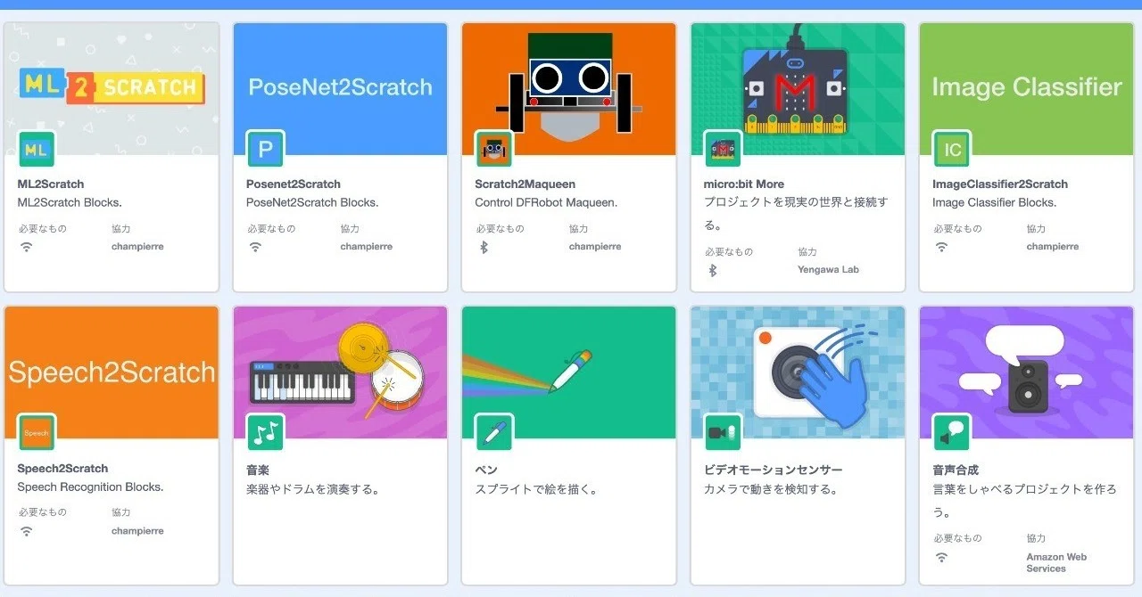This screenshot has height=597, width=1142.
Task: Open the Image Classifier green banner
Action: click(x=1026, y=88)
